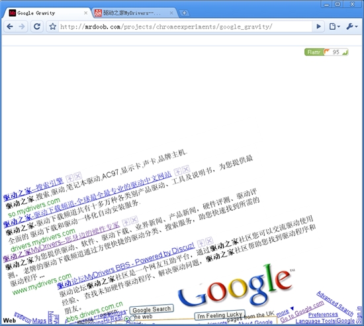This screenshot has width=364, height=326.
Task: Click the I'm Feeling Lucky button
Action: coord(220,315)
